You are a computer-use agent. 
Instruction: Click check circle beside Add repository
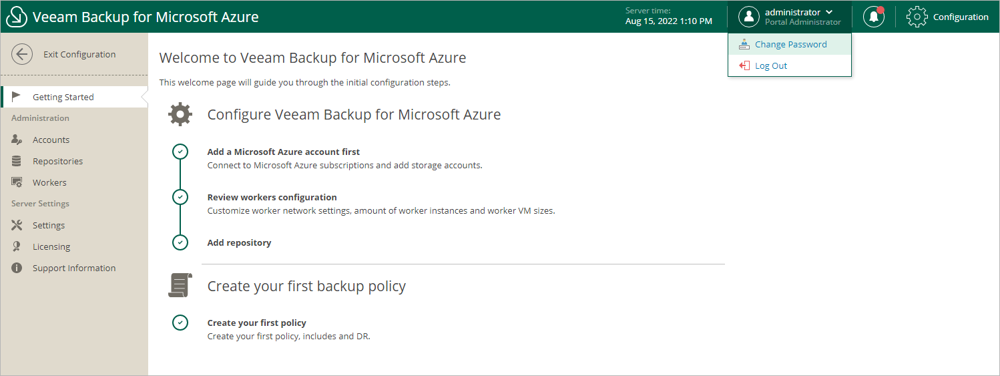(180, 242)
